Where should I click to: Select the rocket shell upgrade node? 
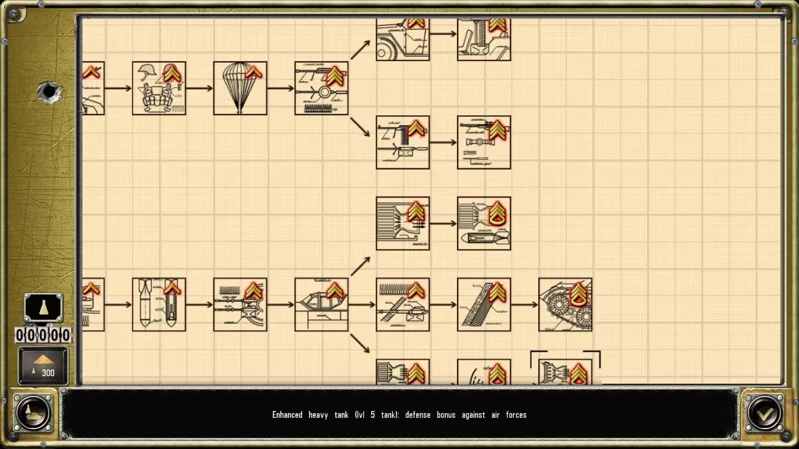pyautogui.click(x=484, y=223)
